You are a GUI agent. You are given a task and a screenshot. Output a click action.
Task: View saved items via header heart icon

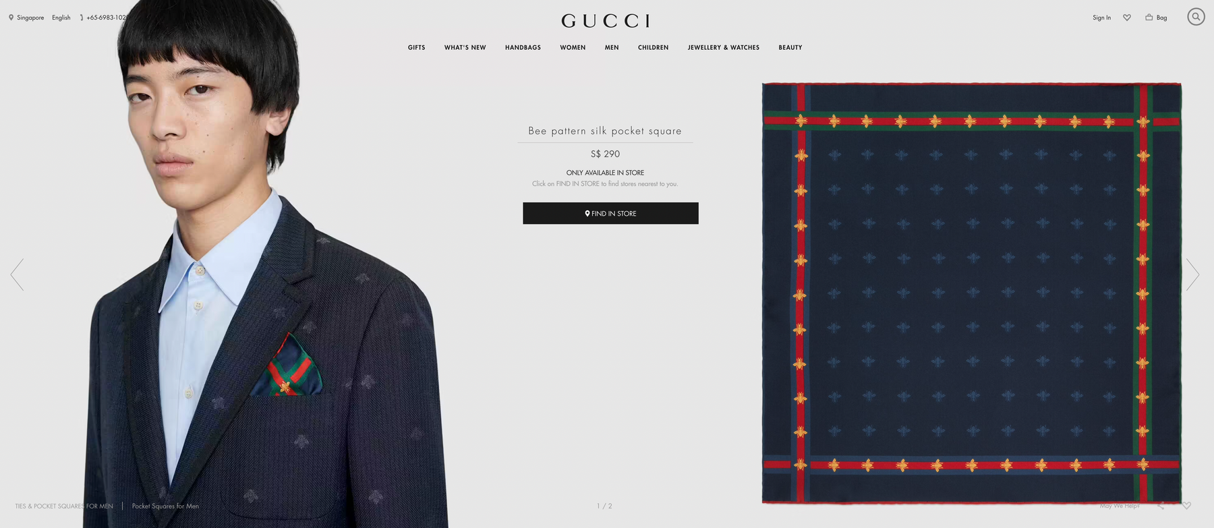pyautogui.click(x=1127, y=18)
